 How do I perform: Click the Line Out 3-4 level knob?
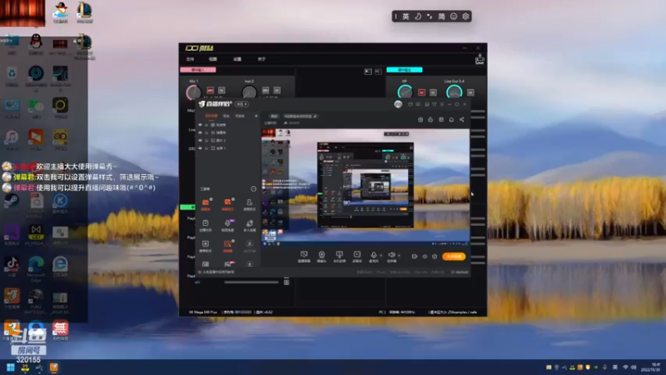point(454,92)
